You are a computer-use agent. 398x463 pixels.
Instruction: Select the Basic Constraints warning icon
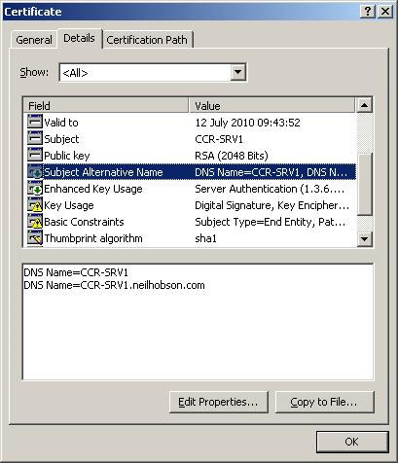pyautogui.click(x=35, y=222)
